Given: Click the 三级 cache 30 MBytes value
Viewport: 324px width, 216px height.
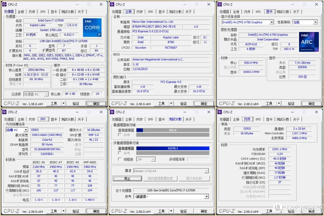Looking at the screenshot, I should [85, 84].
